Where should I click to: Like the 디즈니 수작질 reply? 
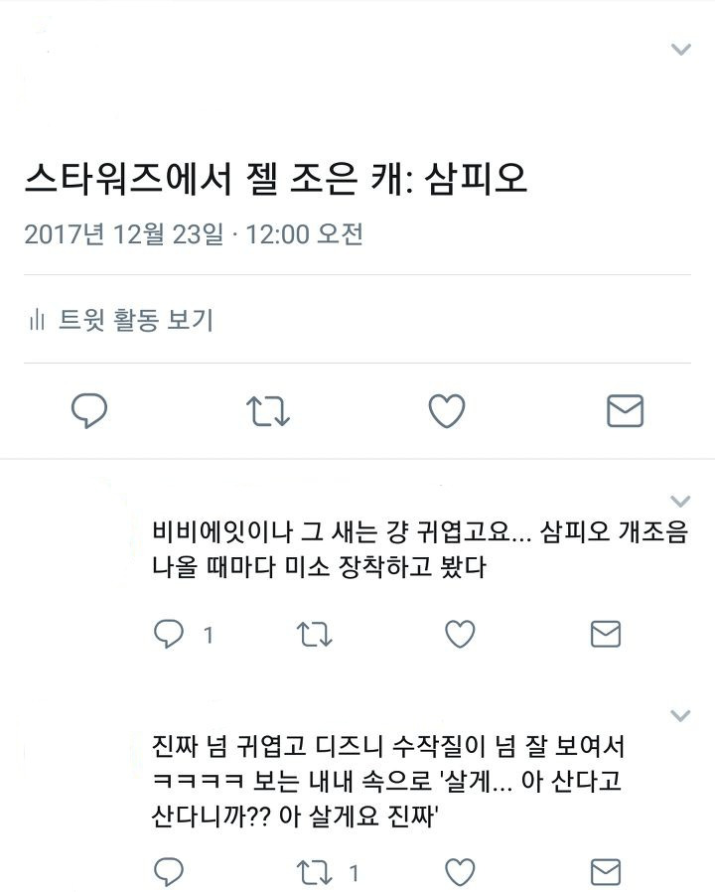pos(460,872)
